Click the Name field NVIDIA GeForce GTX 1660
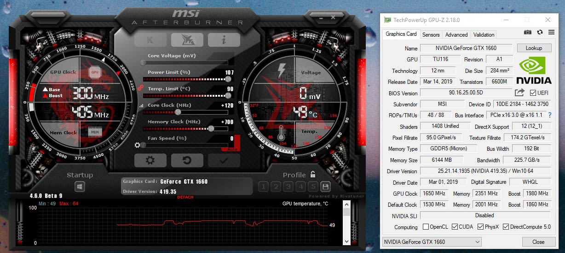Viewport: 565px width, 253px height. [x=466, y=48]
